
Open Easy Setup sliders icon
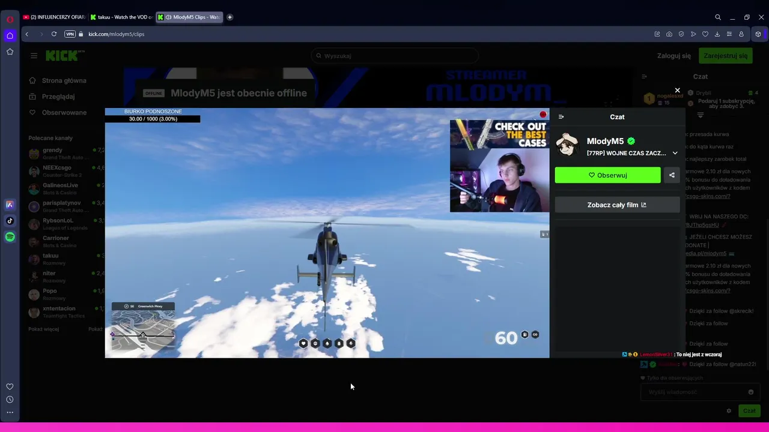click(x=729, y=34)
